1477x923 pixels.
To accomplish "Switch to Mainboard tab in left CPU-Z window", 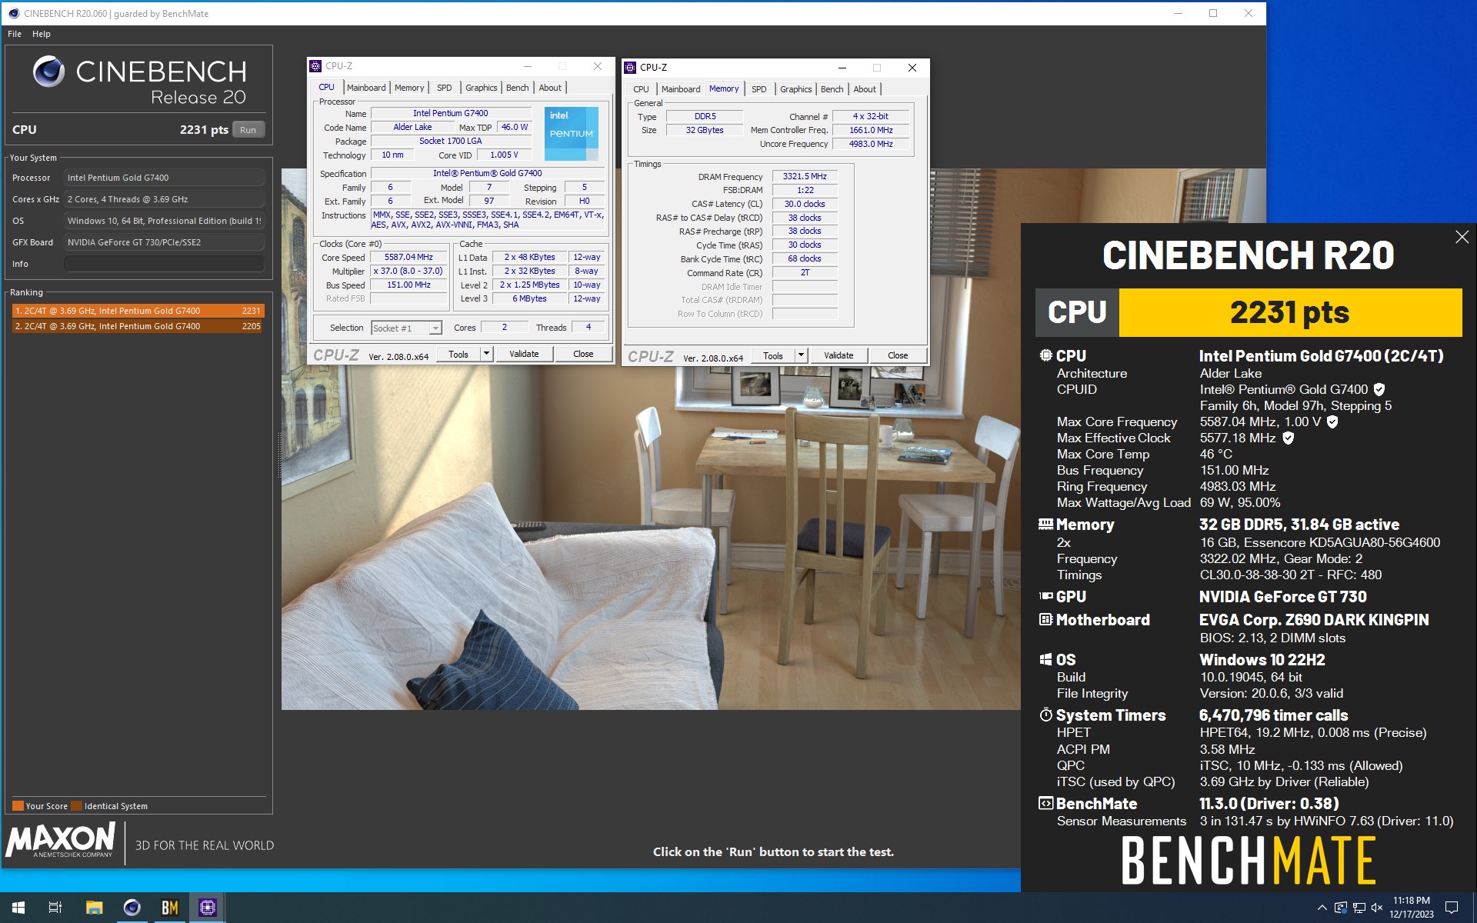I will pos(366,88).
